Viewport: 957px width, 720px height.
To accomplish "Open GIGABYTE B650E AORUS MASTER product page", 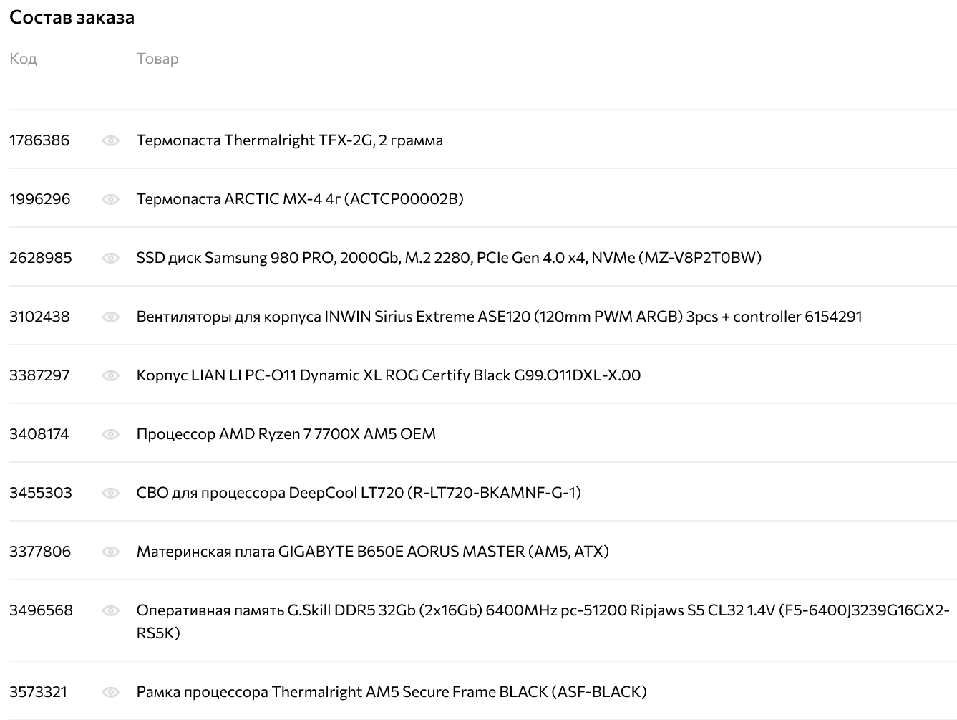I will pyautogui.click(x=372, y=552).
